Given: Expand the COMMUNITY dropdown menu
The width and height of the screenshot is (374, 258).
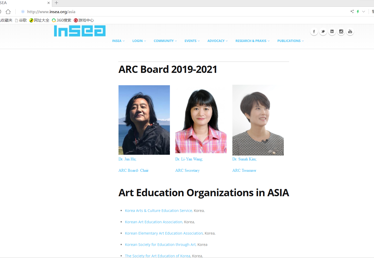Looking at the screenshot, I should coord(165,41).
